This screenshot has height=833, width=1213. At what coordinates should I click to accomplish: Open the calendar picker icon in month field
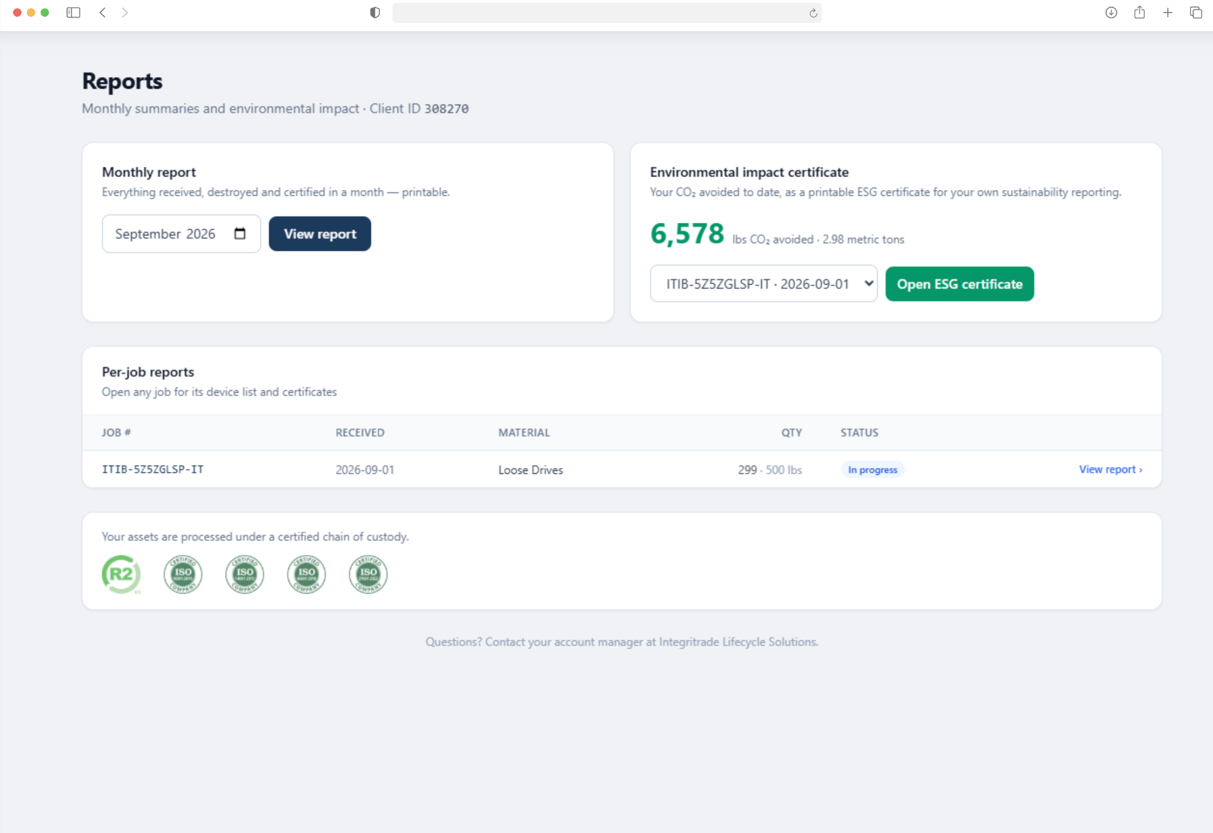(x=240, y=233)
